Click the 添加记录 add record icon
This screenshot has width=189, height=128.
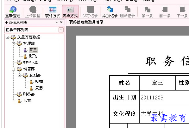110,9
